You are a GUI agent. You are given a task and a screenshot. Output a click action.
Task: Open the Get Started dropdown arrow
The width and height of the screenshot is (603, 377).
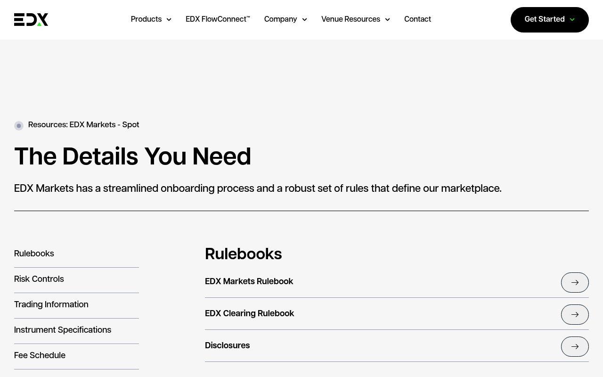[572, 20]
